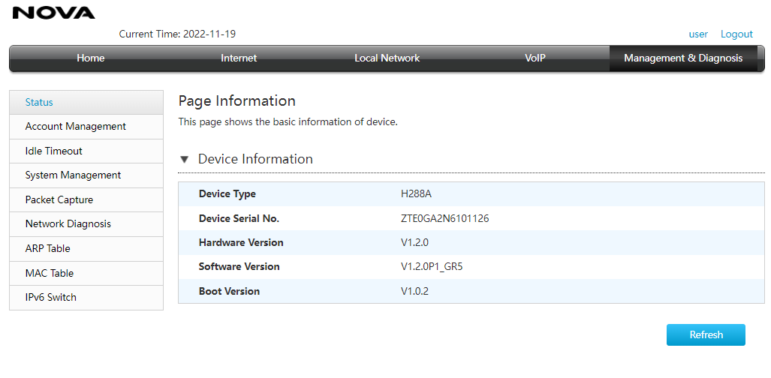
Task: Switch to the Internet tab
Action: 239,58
